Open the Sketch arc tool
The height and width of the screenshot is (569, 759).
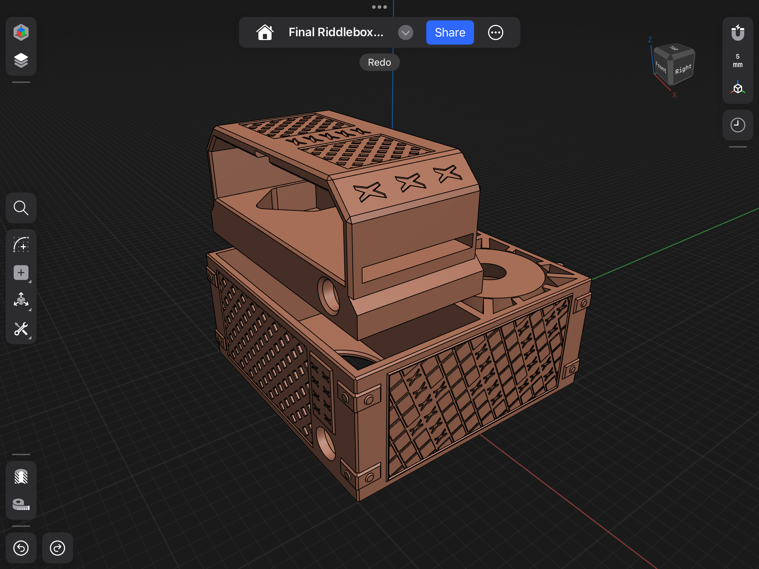click(21, 244)
